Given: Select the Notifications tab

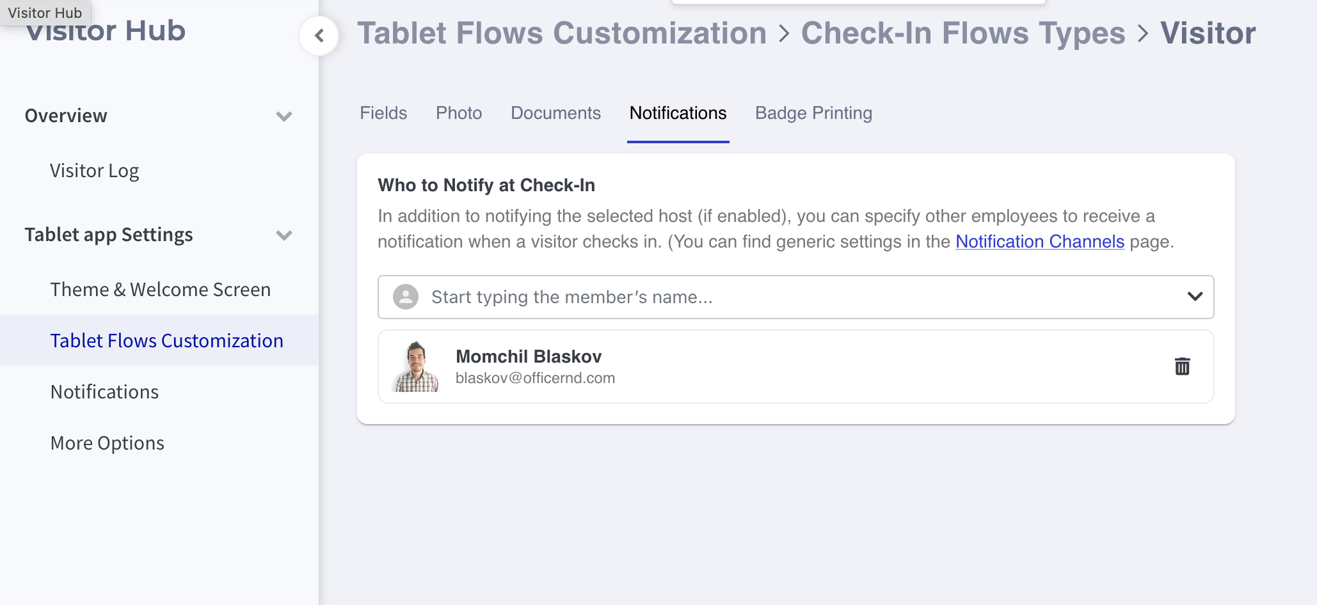Looking at the screenshot, I should [x=678, y=113].
